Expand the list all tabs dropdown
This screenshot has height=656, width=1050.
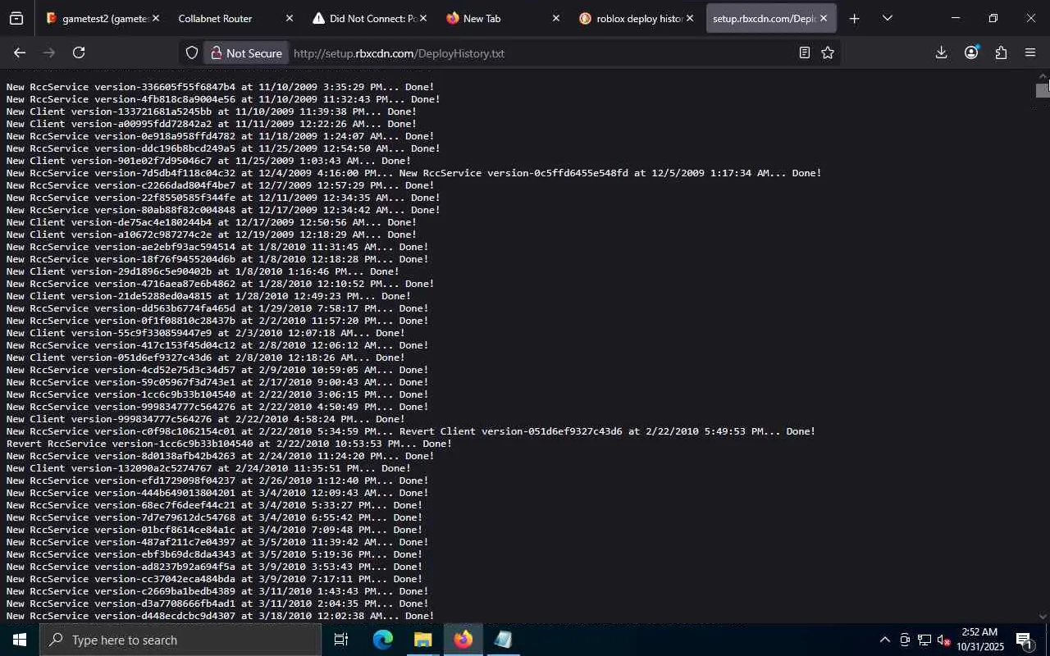pyautogui.click(x=887, y=18)
